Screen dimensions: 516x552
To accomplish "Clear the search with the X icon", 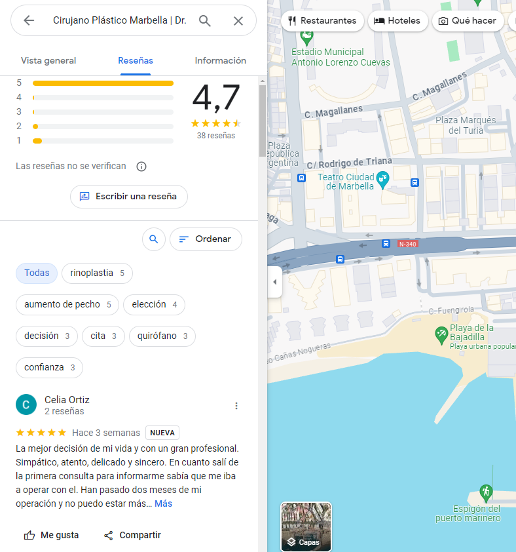I will point(238,21).
